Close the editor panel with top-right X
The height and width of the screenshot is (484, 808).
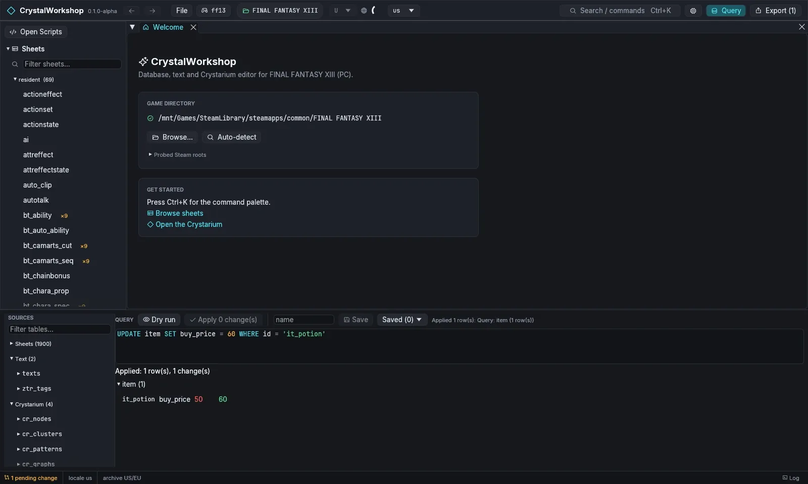801,27
